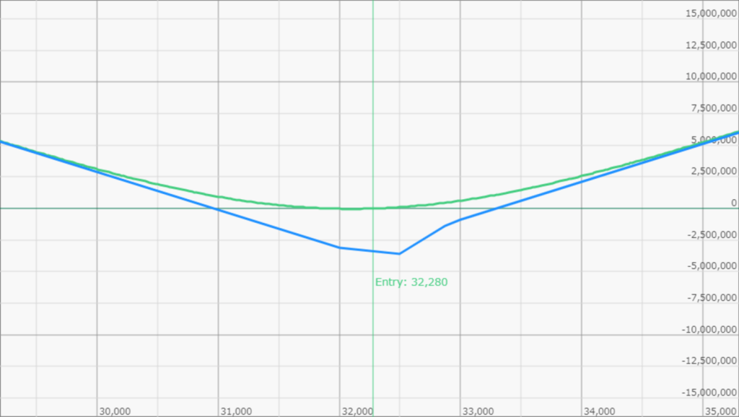
Task: Click the -7,500,000 y-axis label
Action: [712, 298]
